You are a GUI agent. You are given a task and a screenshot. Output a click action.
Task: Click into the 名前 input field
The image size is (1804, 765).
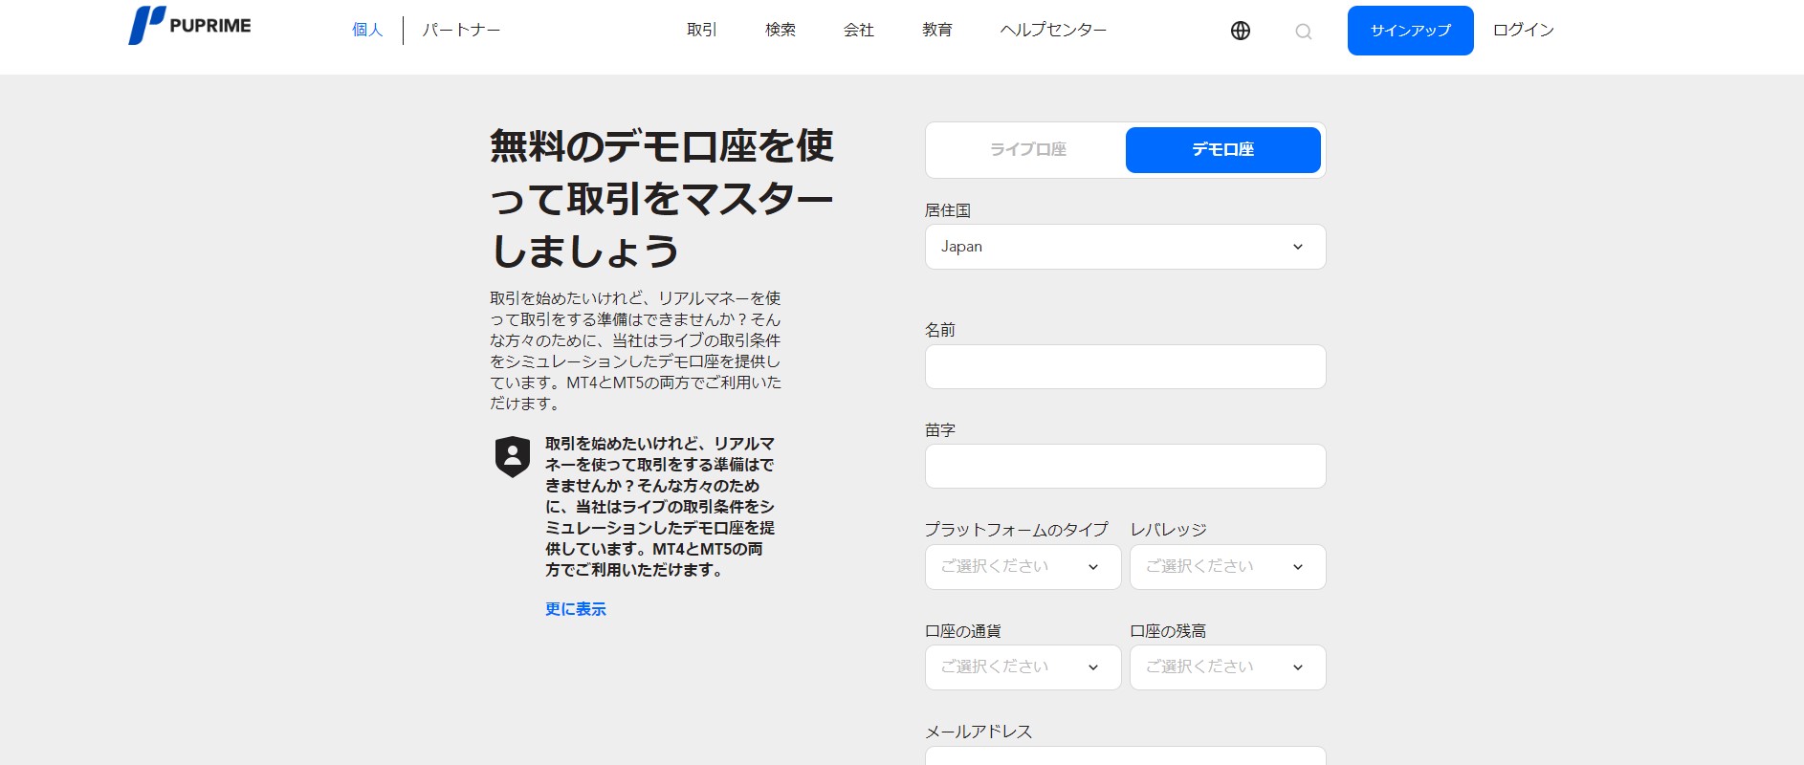(x=1126, y=366)
